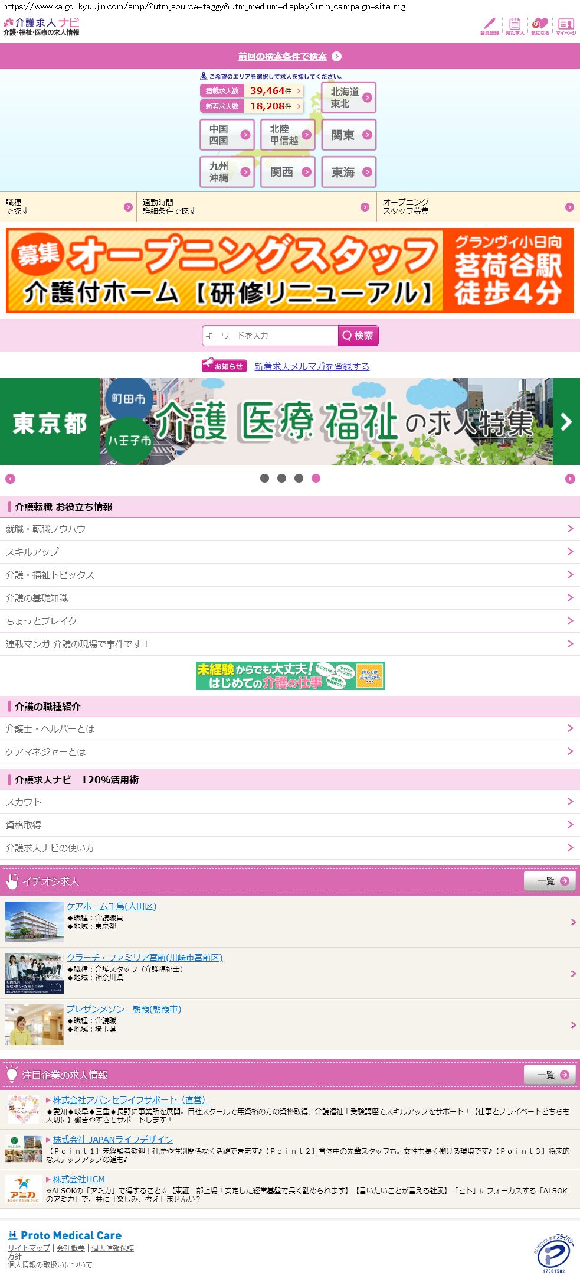Open ケアホーム千鳥(大田区) job link
The height and width of the screenshot is (1282, 580).
click(112, 906)
